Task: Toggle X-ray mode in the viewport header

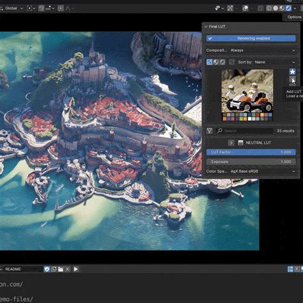Action: click(x=260, y=8)
